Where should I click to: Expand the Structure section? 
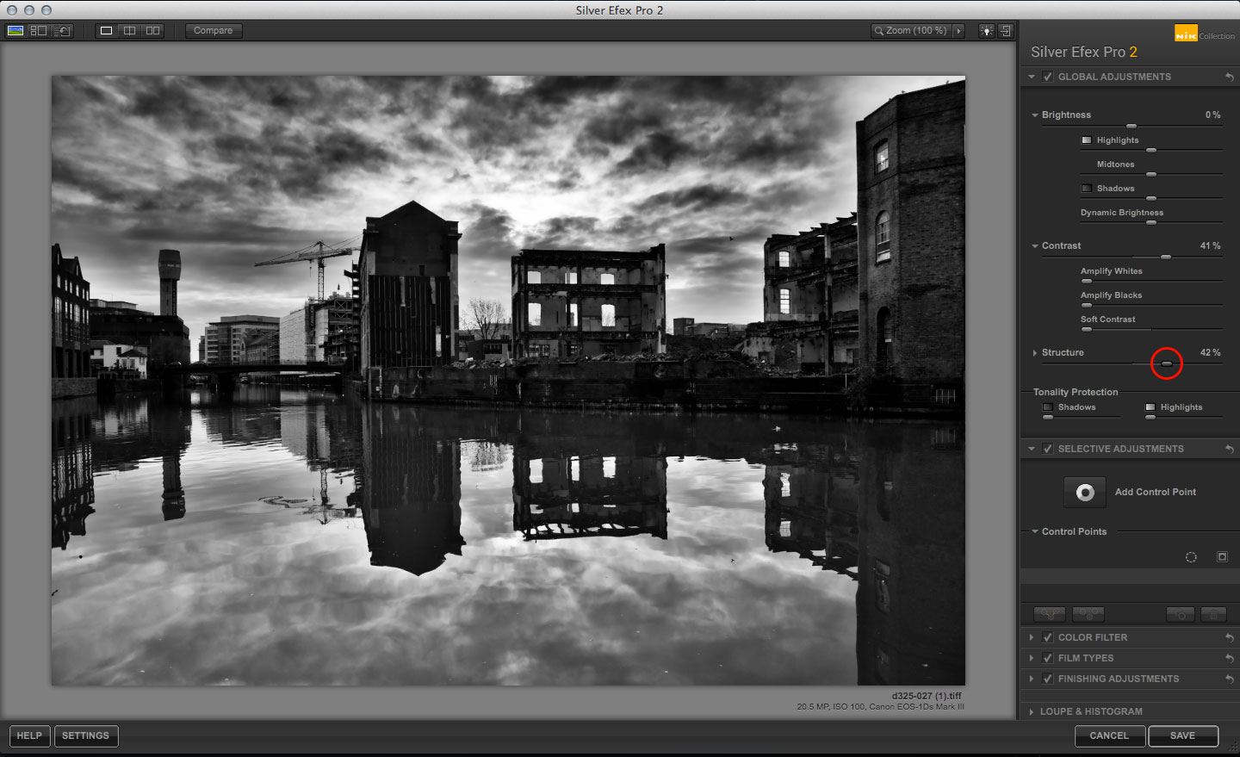(x=1034, y=352)
